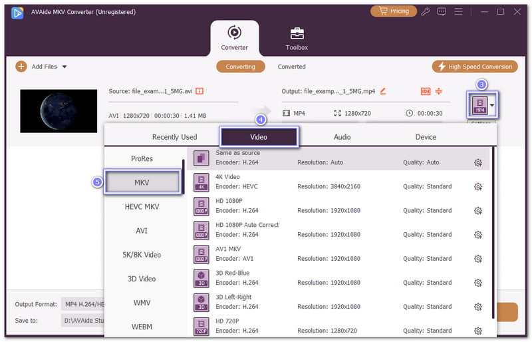Click the source file info icon
The height and width of the screenshot is (342, 532).
pos(199,91)
